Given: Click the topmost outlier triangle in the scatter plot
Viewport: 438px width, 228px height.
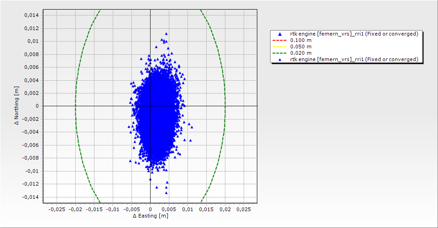Looking at the screenshot, I should coord(166,34).
